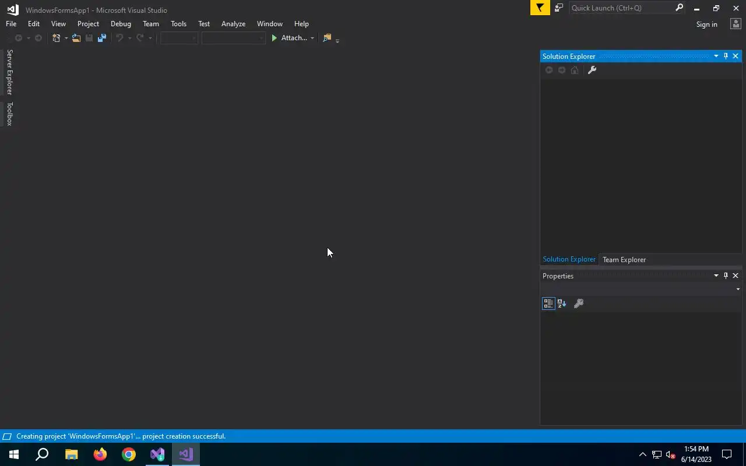This screenshot has height=466, width=746.
Task: Click the Quick Launch search magnifier icon
Action: (679, 8)
